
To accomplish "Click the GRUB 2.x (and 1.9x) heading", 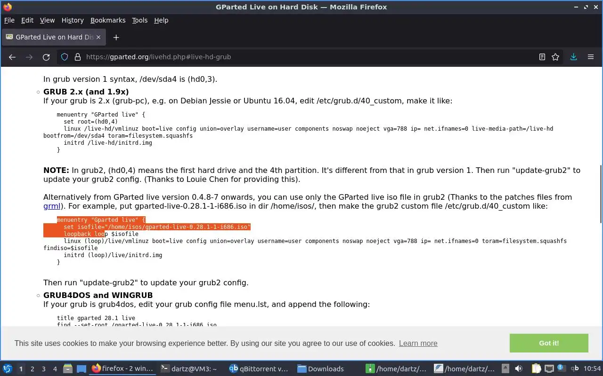I will 86,92.
